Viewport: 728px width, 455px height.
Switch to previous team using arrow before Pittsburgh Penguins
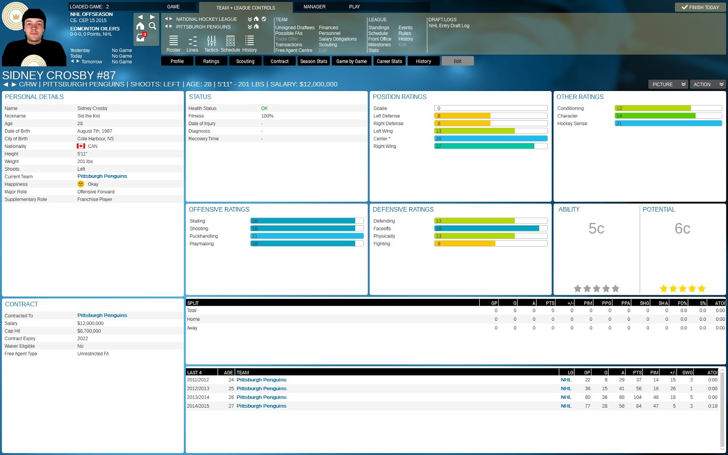coord(166,26)
